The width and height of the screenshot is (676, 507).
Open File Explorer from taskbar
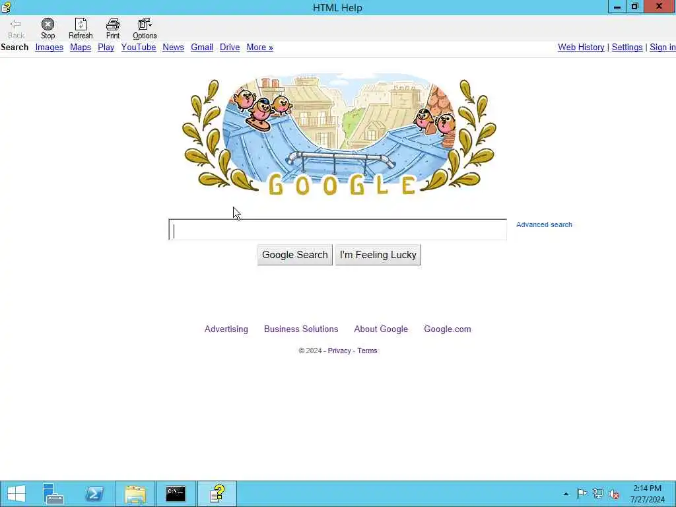[135, 494]
